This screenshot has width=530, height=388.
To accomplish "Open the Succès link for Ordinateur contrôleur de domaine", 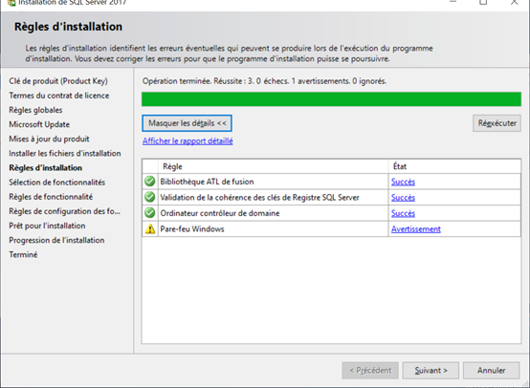I will [x=403, y=213].
